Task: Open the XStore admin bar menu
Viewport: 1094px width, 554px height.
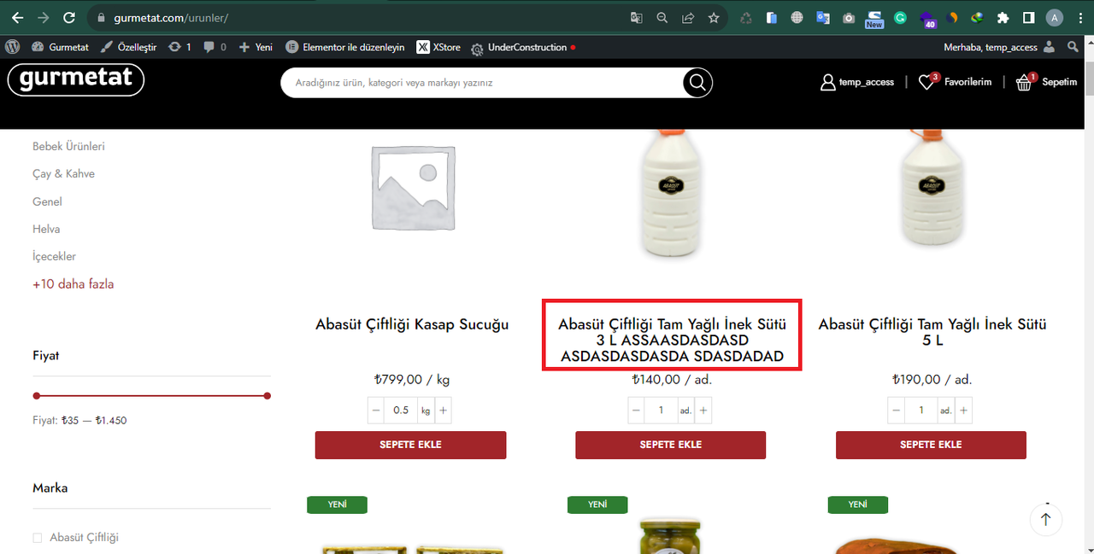Action: coord(438,47)
